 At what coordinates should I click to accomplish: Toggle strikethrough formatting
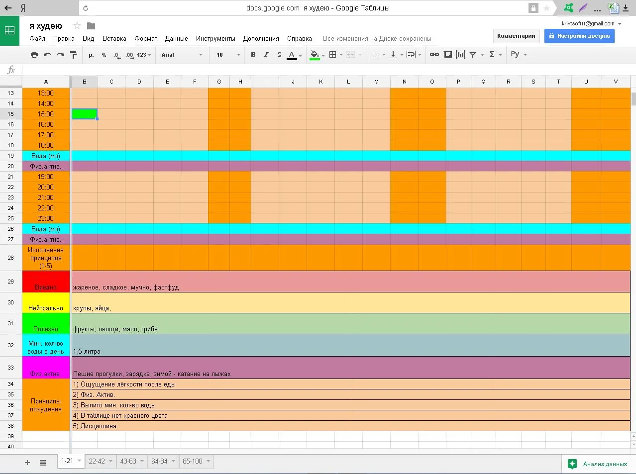(279, 55)
